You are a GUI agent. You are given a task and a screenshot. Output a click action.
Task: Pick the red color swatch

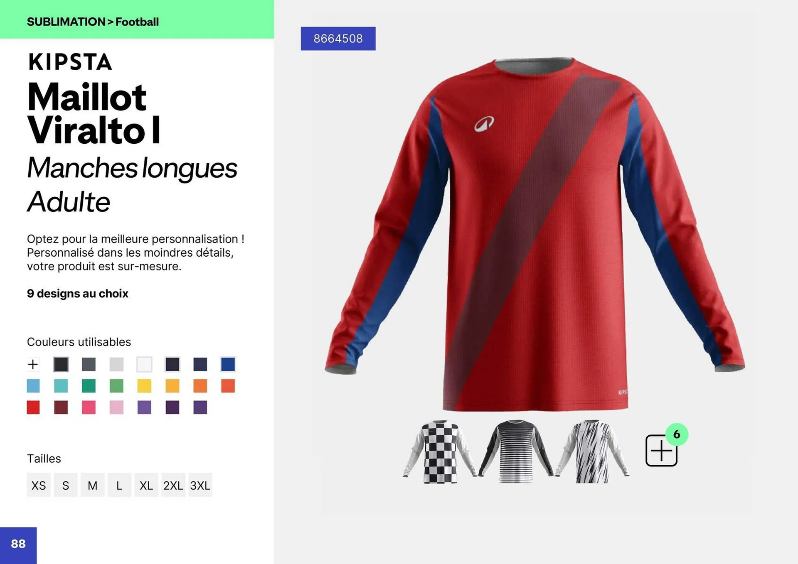click(33, 407)
